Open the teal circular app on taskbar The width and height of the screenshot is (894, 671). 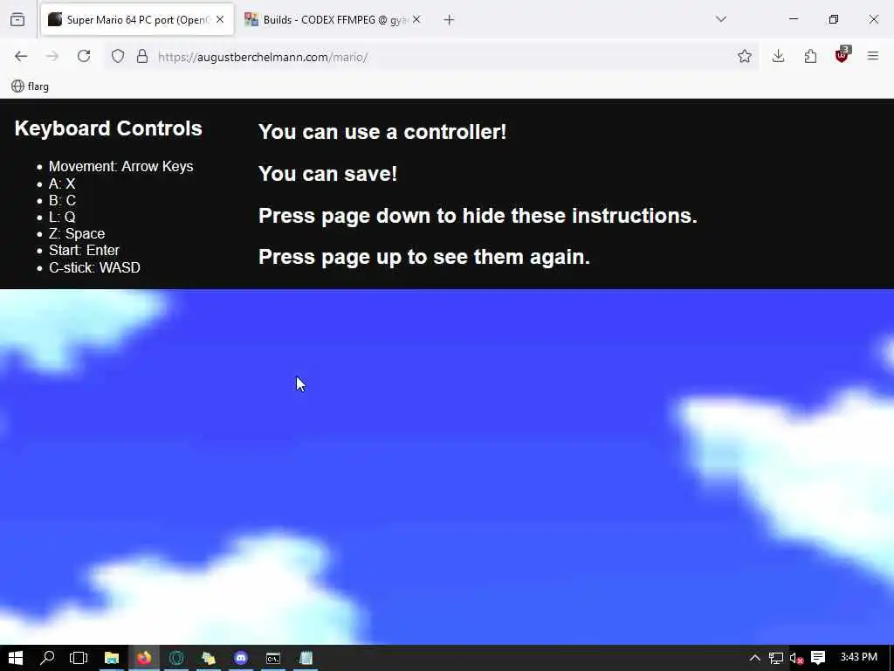point(176,658)
